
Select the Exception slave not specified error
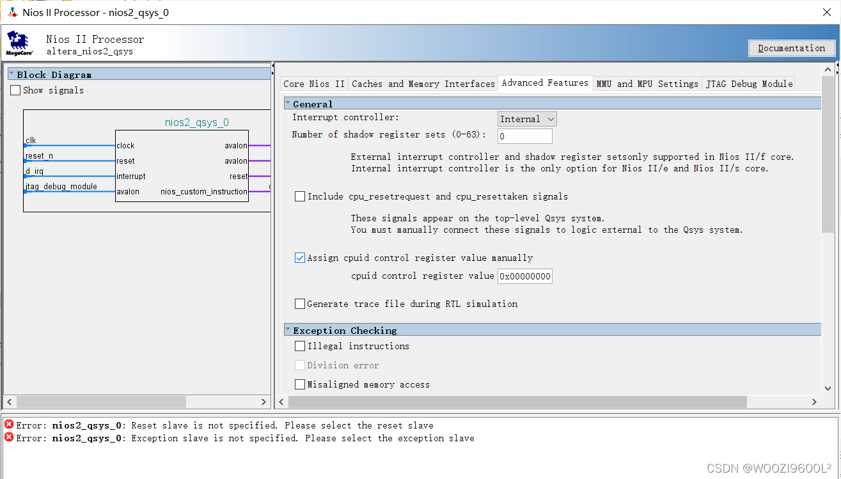tap(245, 438)
